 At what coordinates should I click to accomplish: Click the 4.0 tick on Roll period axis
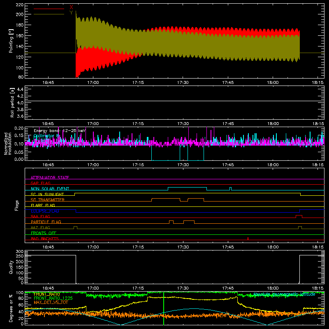tap(20, 103)
